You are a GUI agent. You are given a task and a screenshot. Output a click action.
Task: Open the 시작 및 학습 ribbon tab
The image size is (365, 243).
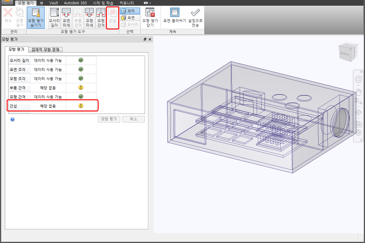click(x=103, y=3)
